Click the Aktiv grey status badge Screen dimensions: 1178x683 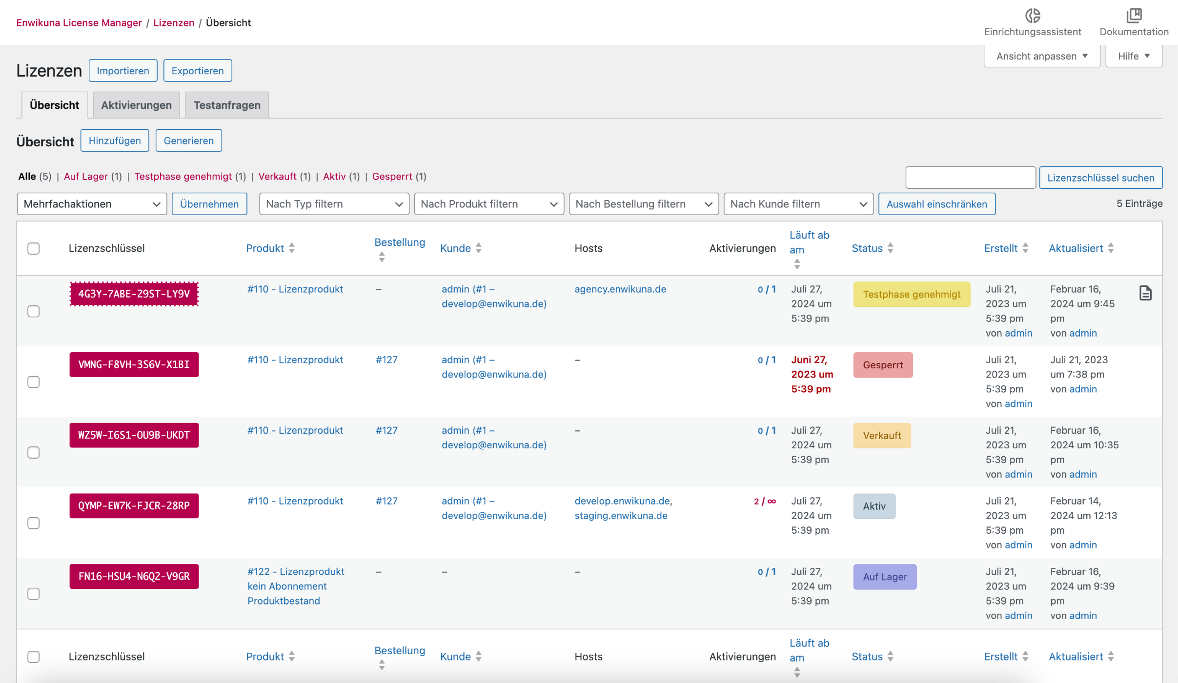tap(874, 506)
